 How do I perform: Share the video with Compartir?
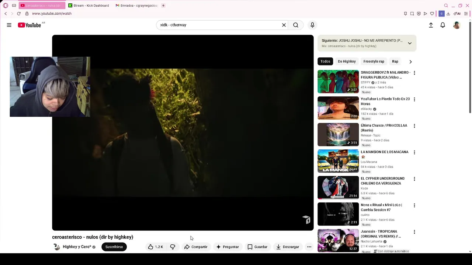coord(196,247)
